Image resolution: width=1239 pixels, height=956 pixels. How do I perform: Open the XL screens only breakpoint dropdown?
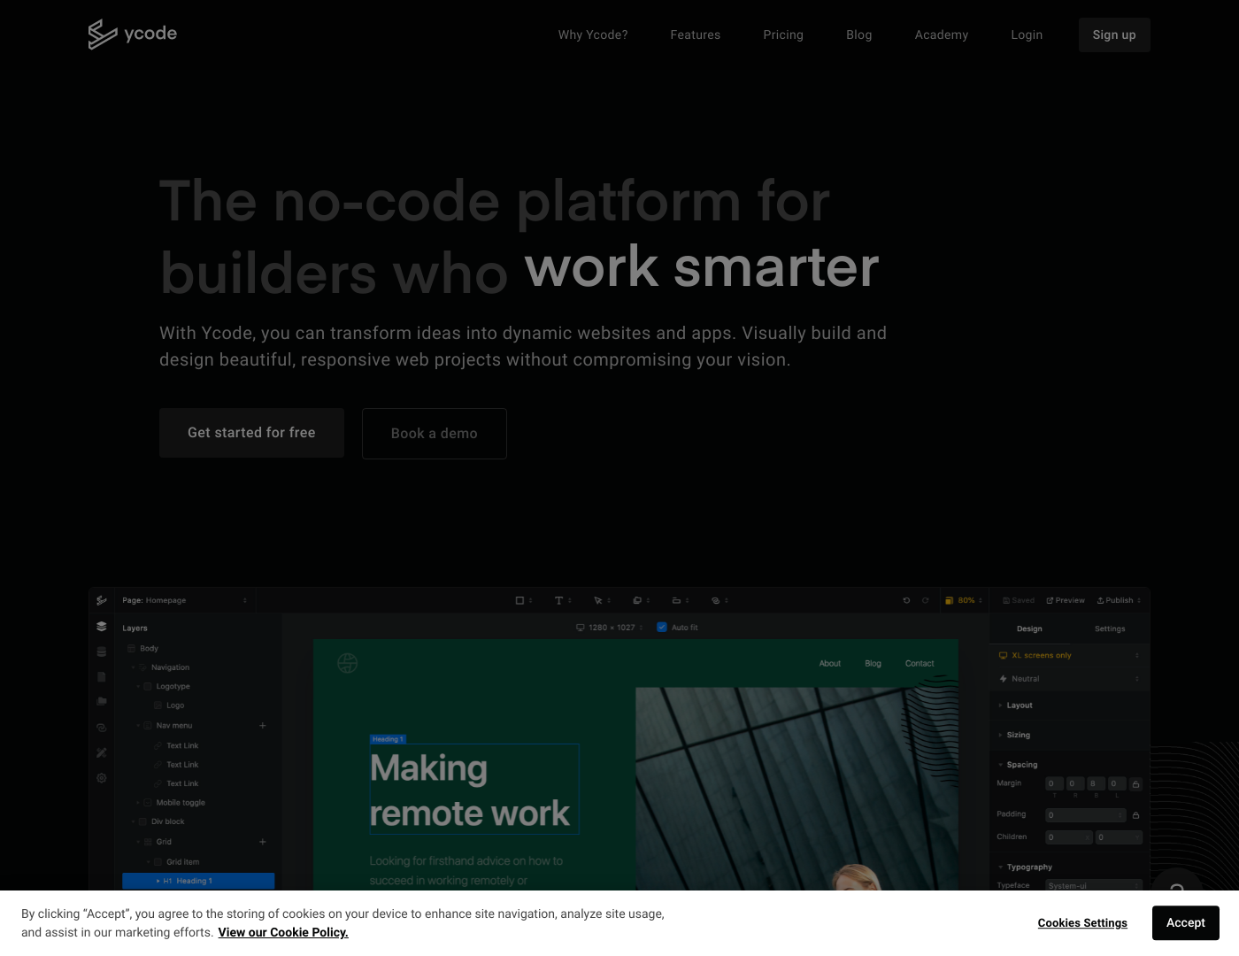[1069, 655]
